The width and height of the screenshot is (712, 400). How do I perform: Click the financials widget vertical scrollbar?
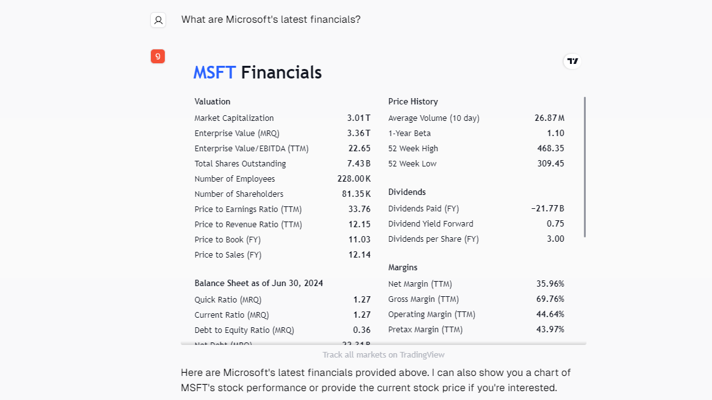(x=584, y=167)
